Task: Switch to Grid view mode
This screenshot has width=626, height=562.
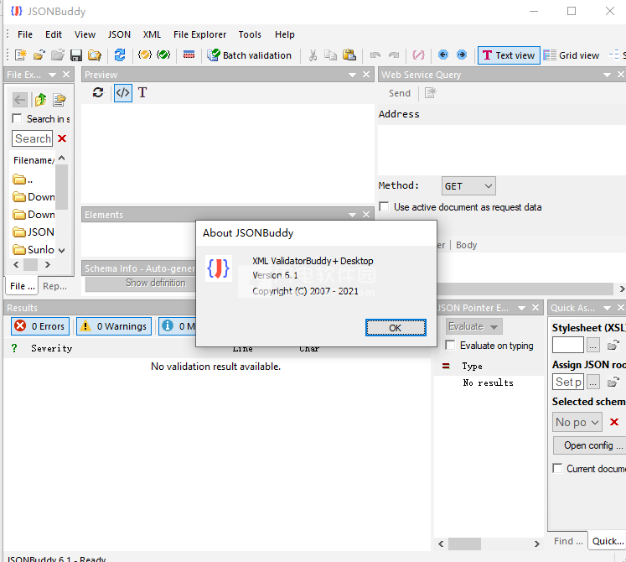Action: [572, 55]
